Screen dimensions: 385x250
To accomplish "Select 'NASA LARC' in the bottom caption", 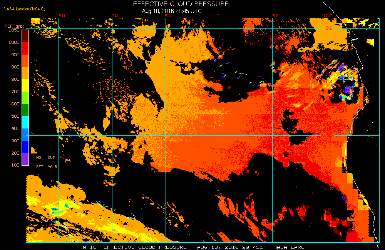I will (289, 247).
